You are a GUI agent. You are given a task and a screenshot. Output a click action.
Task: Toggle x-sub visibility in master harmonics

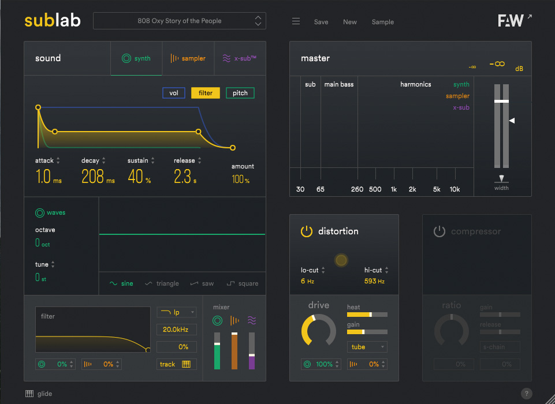[461, 107]
